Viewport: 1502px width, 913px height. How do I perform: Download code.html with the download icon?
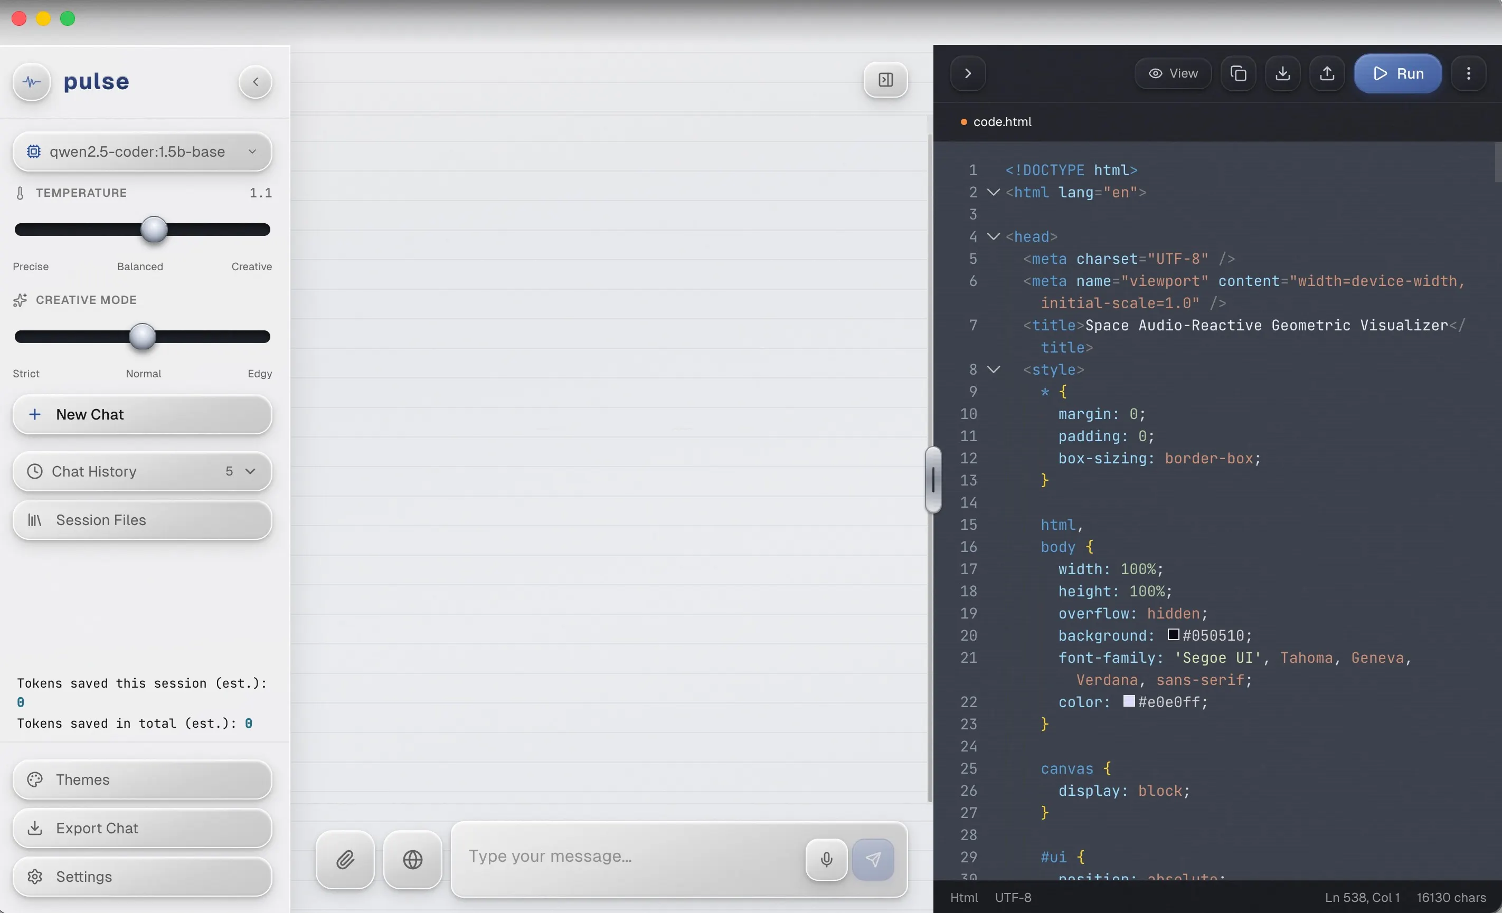click(1282, 73)
